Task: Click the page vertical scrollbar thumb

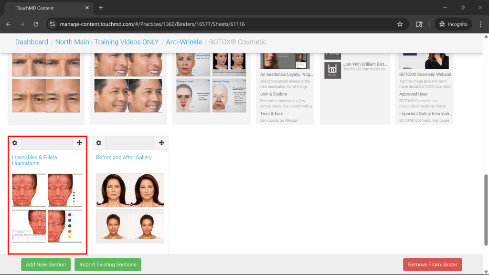Action: pyautogui.click(x=486, y=210)
